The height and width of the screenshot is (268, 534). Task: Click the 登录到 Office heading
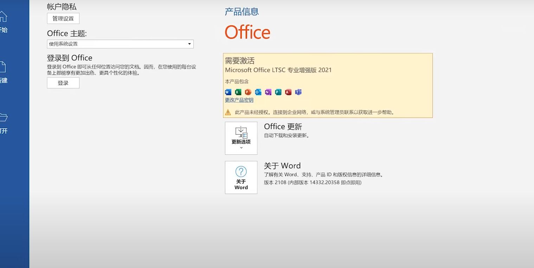tap(70, 58)
